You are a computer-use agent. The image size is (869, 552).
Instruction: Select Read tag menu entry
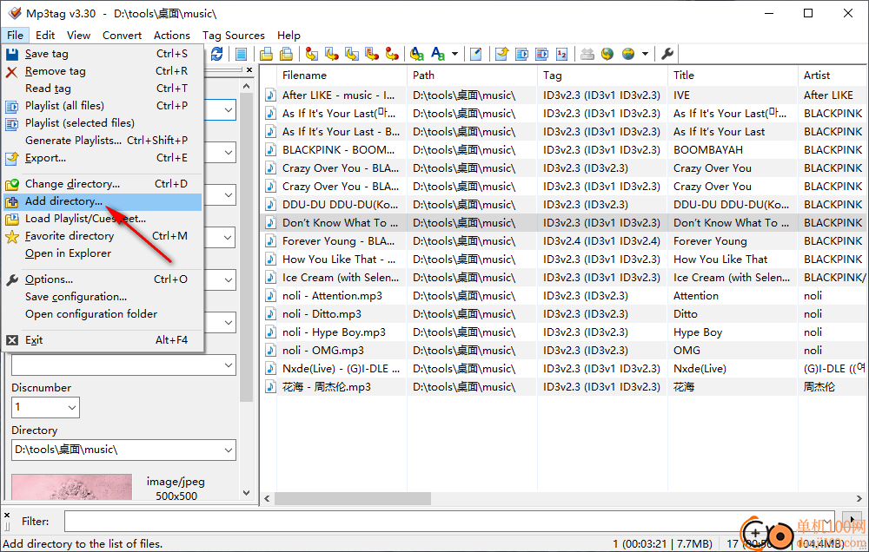103,88
